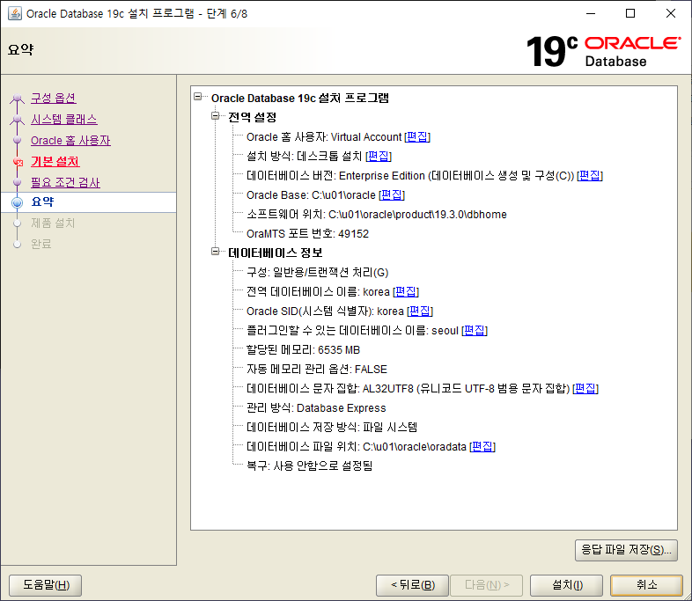The image size is (692, 601).
Task: Click the Java installer icon in title bar
Action: pyautogui.click(x=15, y=13)
